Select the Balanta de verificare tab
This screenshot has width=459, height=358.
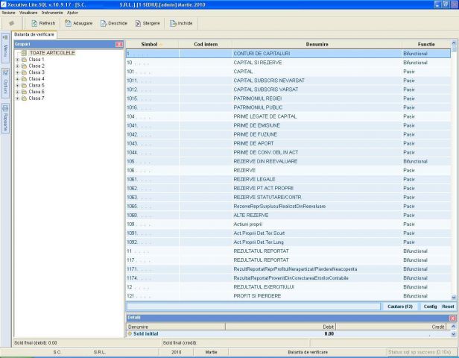tap(34, 34)
